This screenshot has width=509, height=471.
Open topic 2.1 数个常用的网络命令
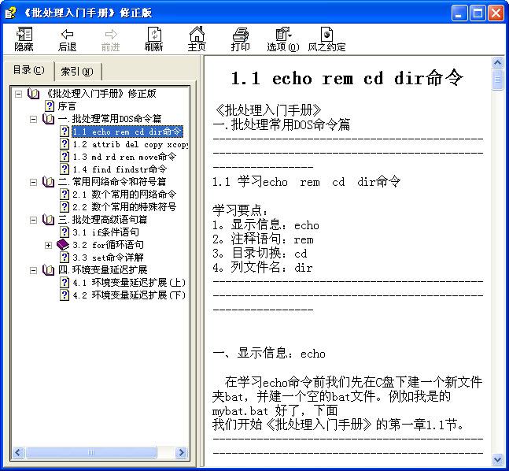click(124, 195)
